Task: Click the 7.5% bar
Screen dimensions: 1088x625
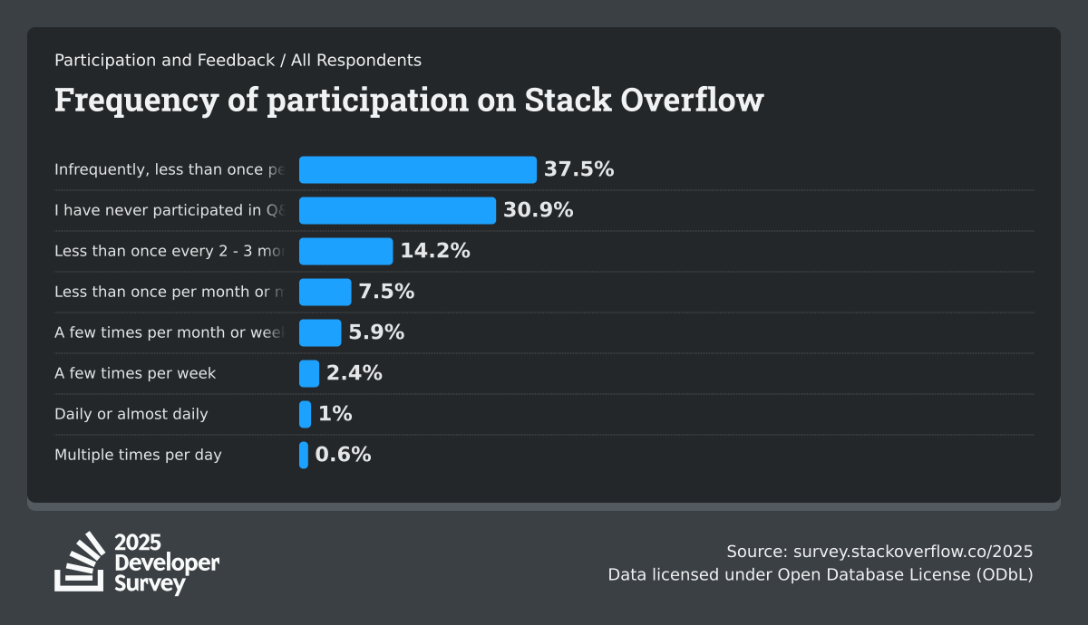Action: pos(325,292)
